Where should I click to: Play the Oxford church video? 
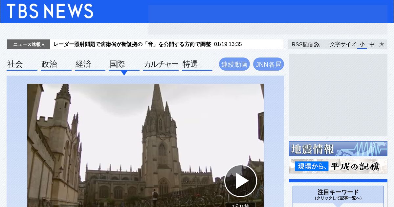click(240, 181)
